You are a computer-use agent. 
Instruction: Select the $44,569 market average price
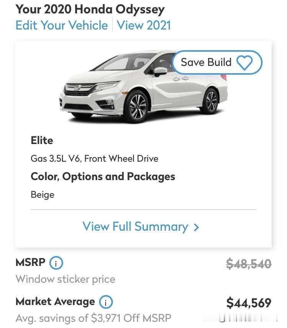coord(248,303)
